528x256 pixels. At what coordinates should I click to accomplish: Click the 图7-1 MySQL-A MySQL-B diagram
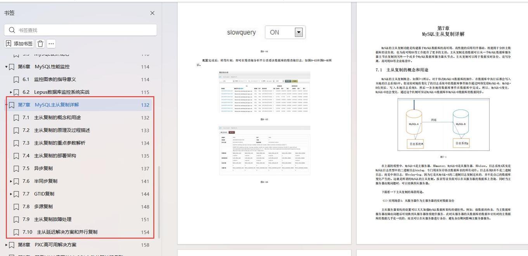pyautogui.click(x=443, y=125)
